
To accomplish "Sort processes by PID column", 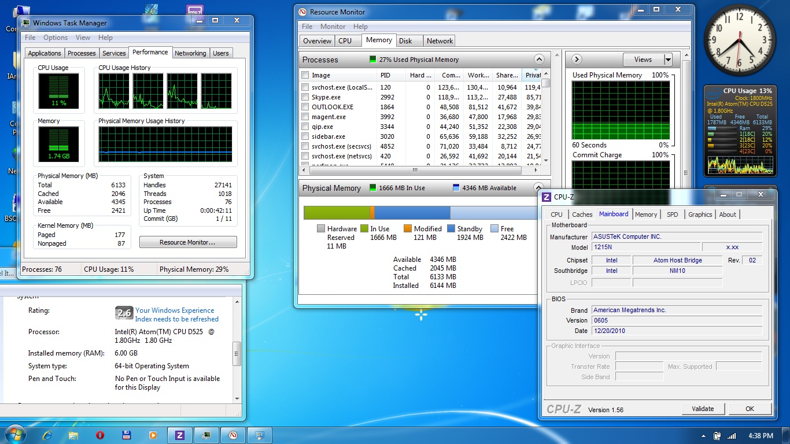I will click(391, 75).
